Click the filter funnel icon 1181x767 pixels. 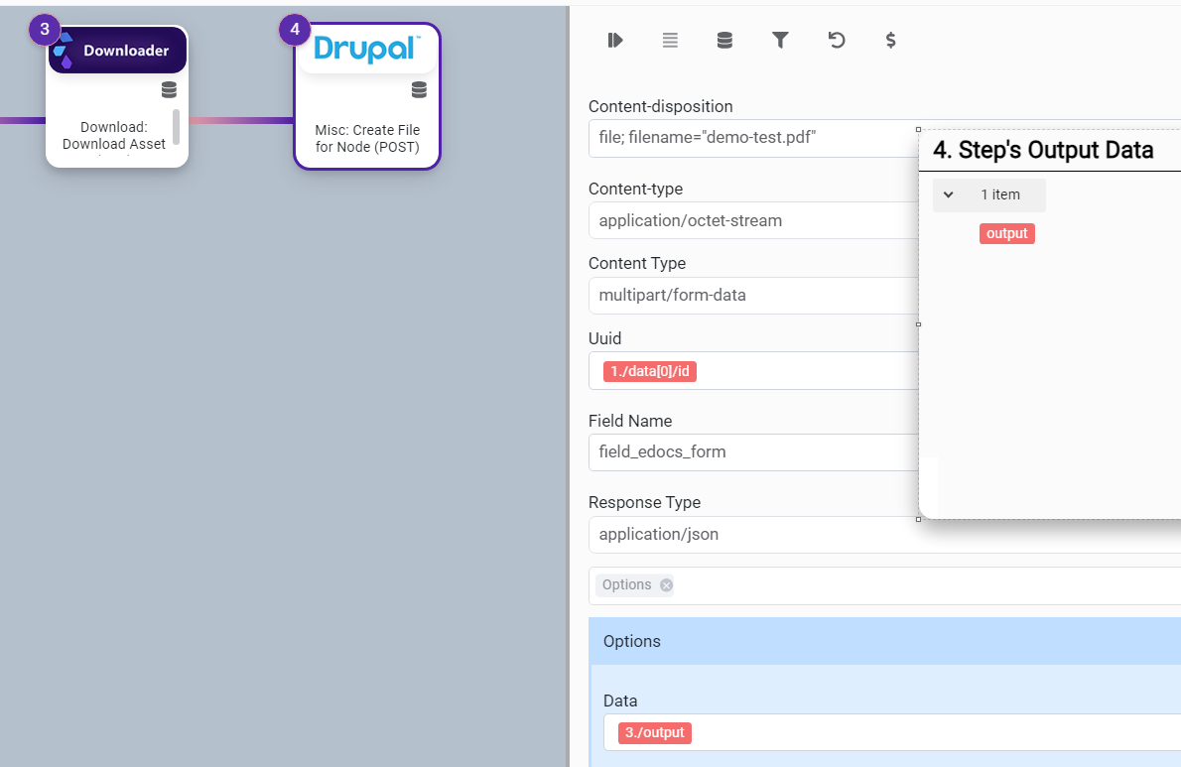click(x=780, y=41)
